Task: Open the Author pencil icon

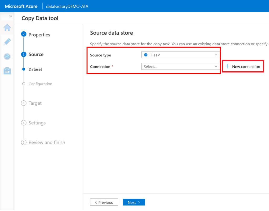Action: point(7,42)
